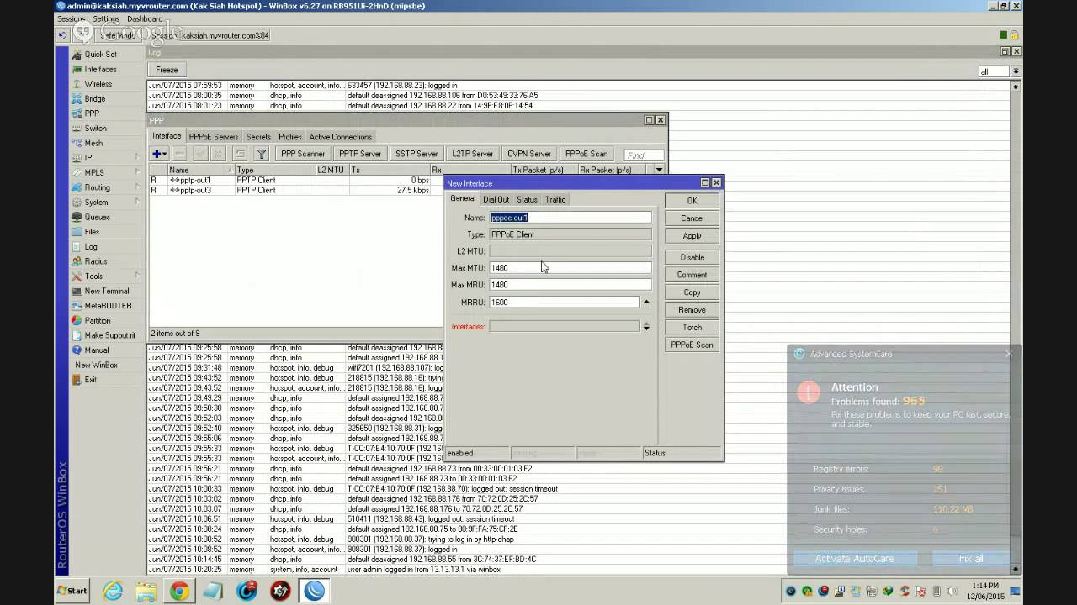Click the remove minus icon in PPP toolbar
The width and height of the screenshot is (1077, 605).
[179, 154]
